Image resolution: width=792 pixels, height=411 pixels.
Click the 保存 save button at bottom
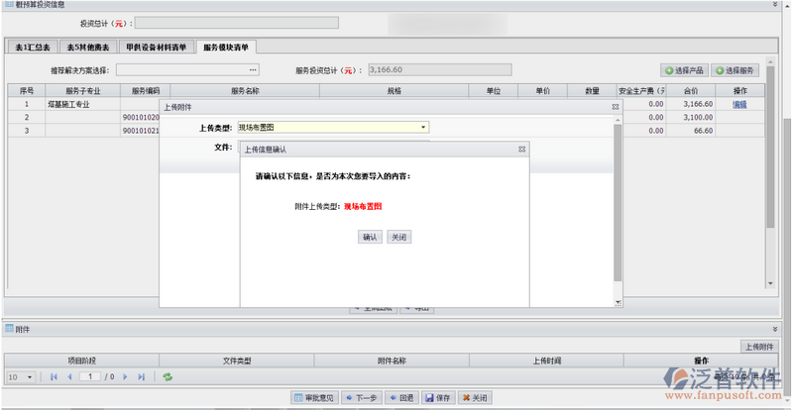pyautogui.click(x=437, y=397)
